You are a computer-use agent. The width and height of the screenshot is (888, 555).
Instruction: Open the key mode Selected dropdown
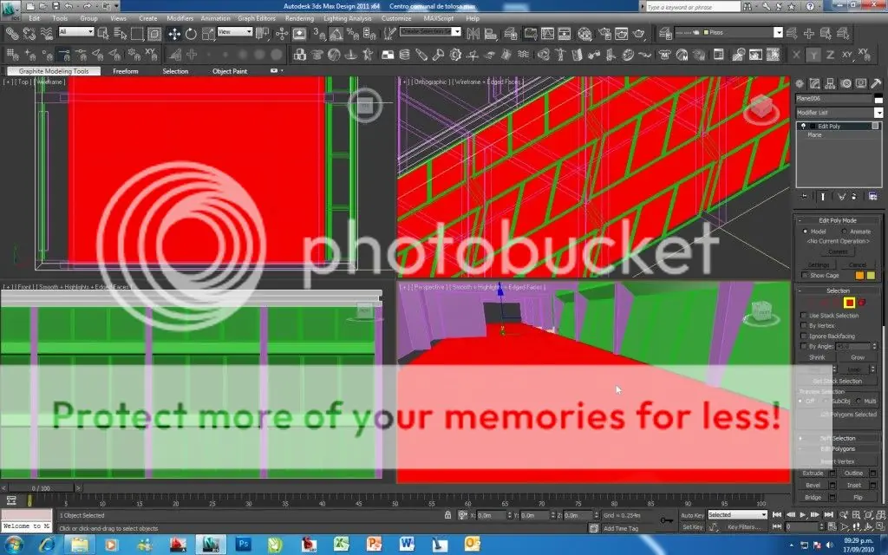(x=737, y=515)
